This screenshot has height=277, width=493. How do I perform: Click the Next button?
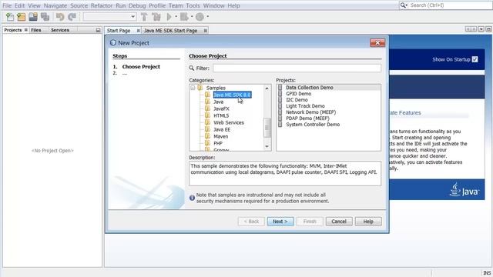pos(280,222)
